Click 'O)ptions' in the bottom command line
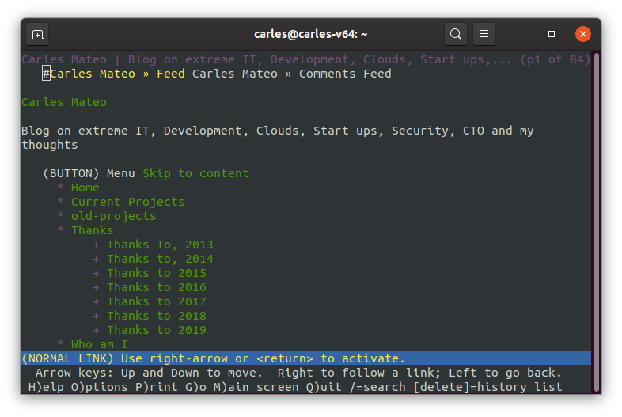 [x=99, y=387]
